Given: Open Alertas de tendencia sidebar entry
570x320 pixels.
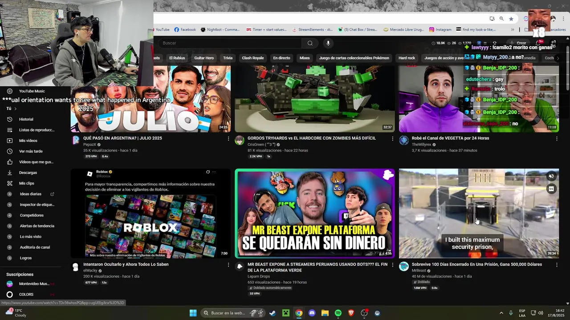Looking at the screenshot, I should tap(37, 226).
